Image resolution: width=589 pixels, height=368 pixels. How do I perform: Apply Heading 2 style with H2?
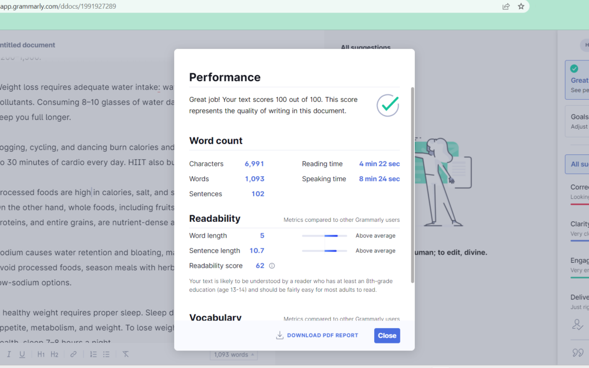55,354
